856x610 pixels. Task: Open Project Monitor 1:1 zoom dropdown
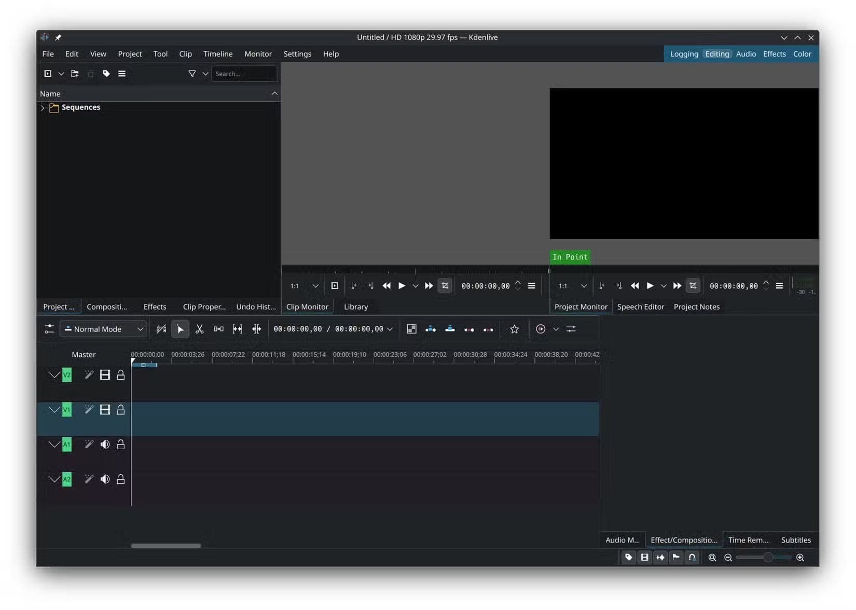tap(573, 286)
